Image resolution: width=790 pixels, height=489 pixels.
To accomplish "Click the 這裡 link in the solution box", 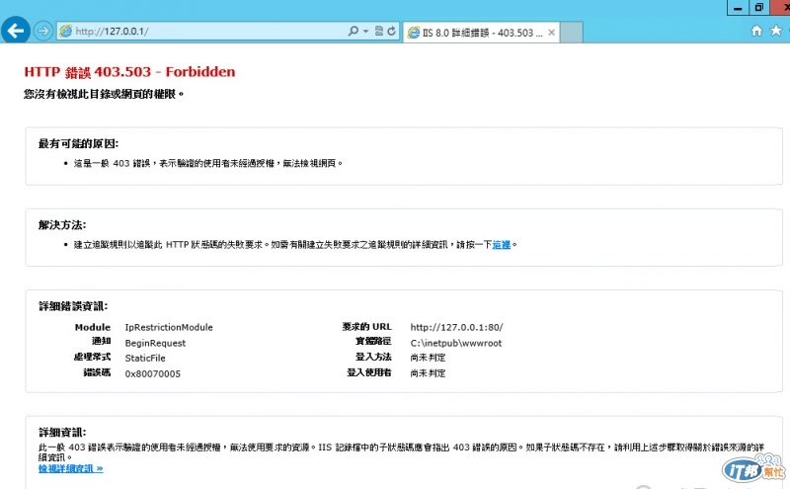I will [x=502, y=245].
